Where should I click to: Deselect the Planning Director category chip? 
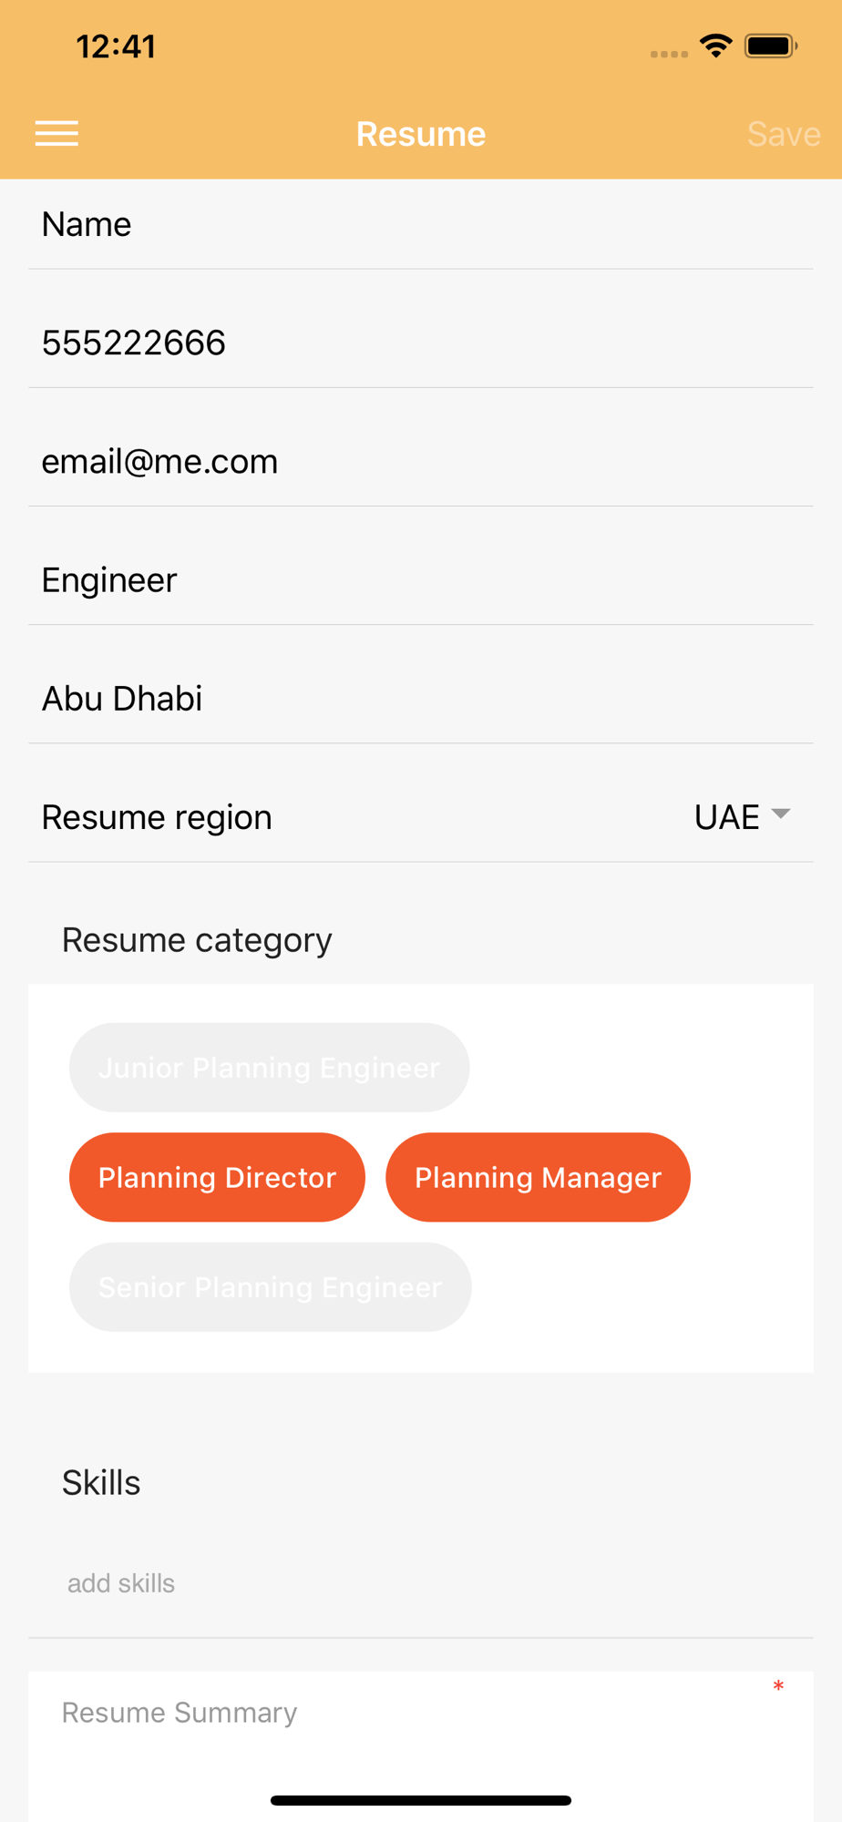[x=217, y=1177]
